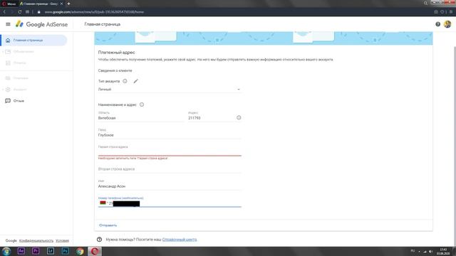Open the Условия footer link
The image size is (456, 256).
coord(62,240)
